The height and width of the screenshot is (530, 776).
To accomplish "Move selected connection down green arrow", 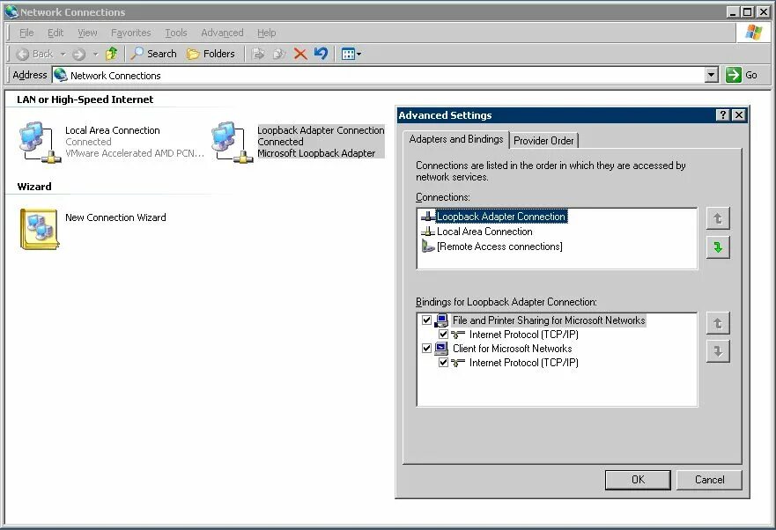I will tap(718, 247).
